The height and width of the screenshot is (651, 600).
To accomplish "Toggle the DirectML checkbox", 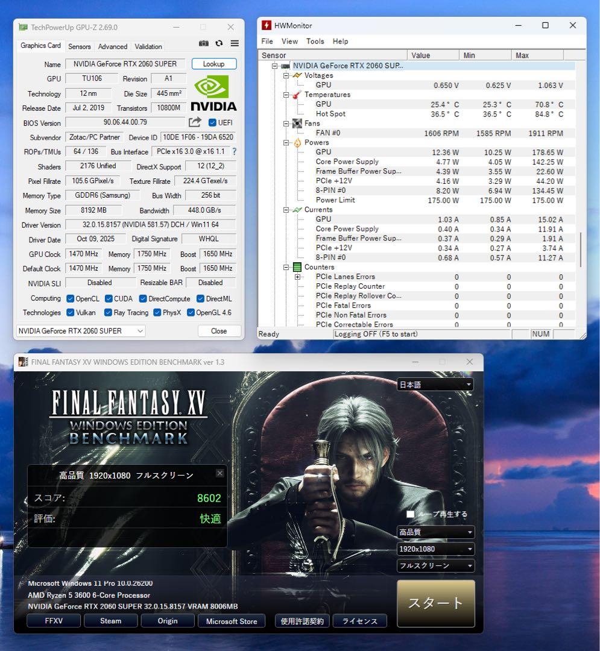I will click(200, 298).
